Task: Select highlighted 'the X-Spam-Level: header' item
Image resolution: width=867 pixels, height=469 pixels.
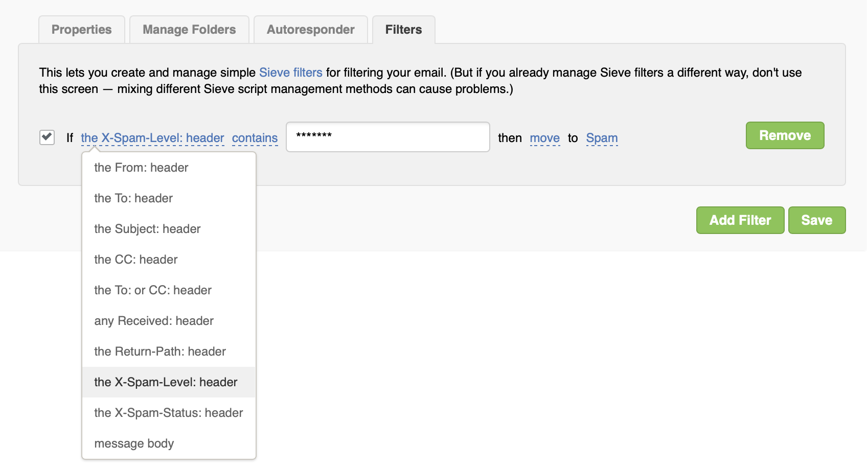Action: pyautogui.click(x=169, y=382)
